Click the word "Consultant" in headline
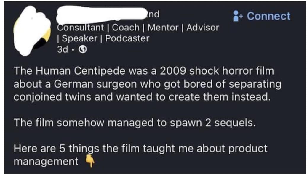This screenshot has width=307, height=174. click(80, 28)
